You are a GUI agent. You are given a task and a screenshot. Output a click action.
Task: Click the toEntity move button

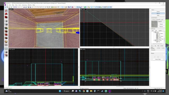163,48
